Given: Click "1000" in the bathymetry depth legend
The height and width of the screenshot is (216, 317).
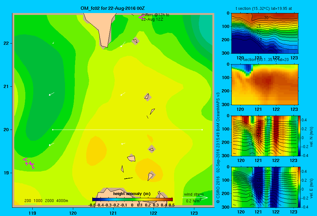Looking at the screenshot, I should (38, 201).
